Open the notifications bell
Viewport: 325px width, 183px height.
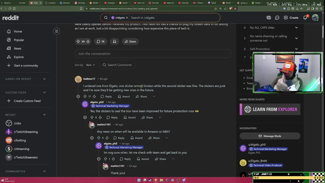click(305, 18)
